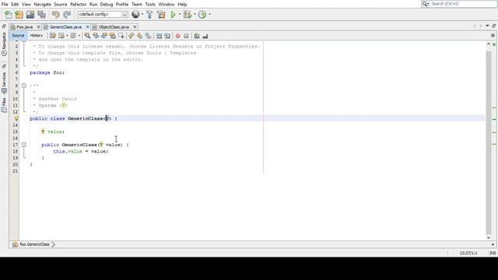Image resolution: width=498 pixels, height=280 pixels.
Task: Open the File menu
Action: tap(5, 5)
